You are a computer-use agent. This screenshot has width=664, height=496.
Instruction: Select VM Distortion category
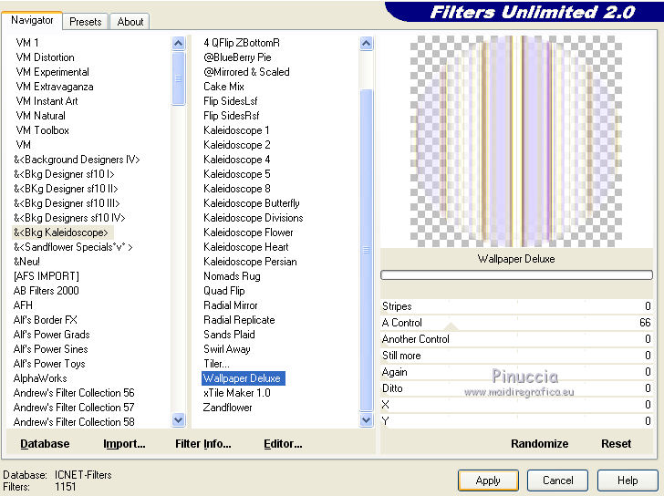[x=45, y=57]
